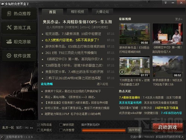The height and width of the screenshot is (140, 186).
Task: Open hot topic 英系坦克宣传视频
Action: [130, 103]
